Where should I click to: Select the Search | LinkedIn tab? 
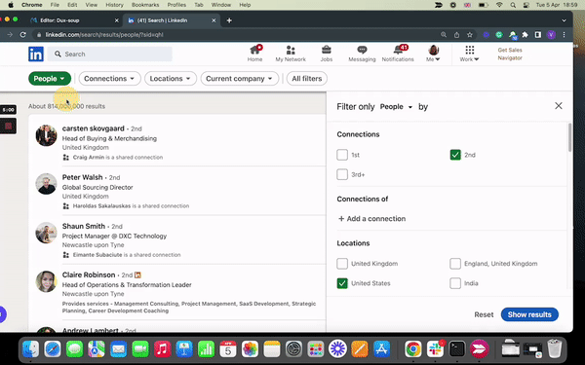click(172, 20)
